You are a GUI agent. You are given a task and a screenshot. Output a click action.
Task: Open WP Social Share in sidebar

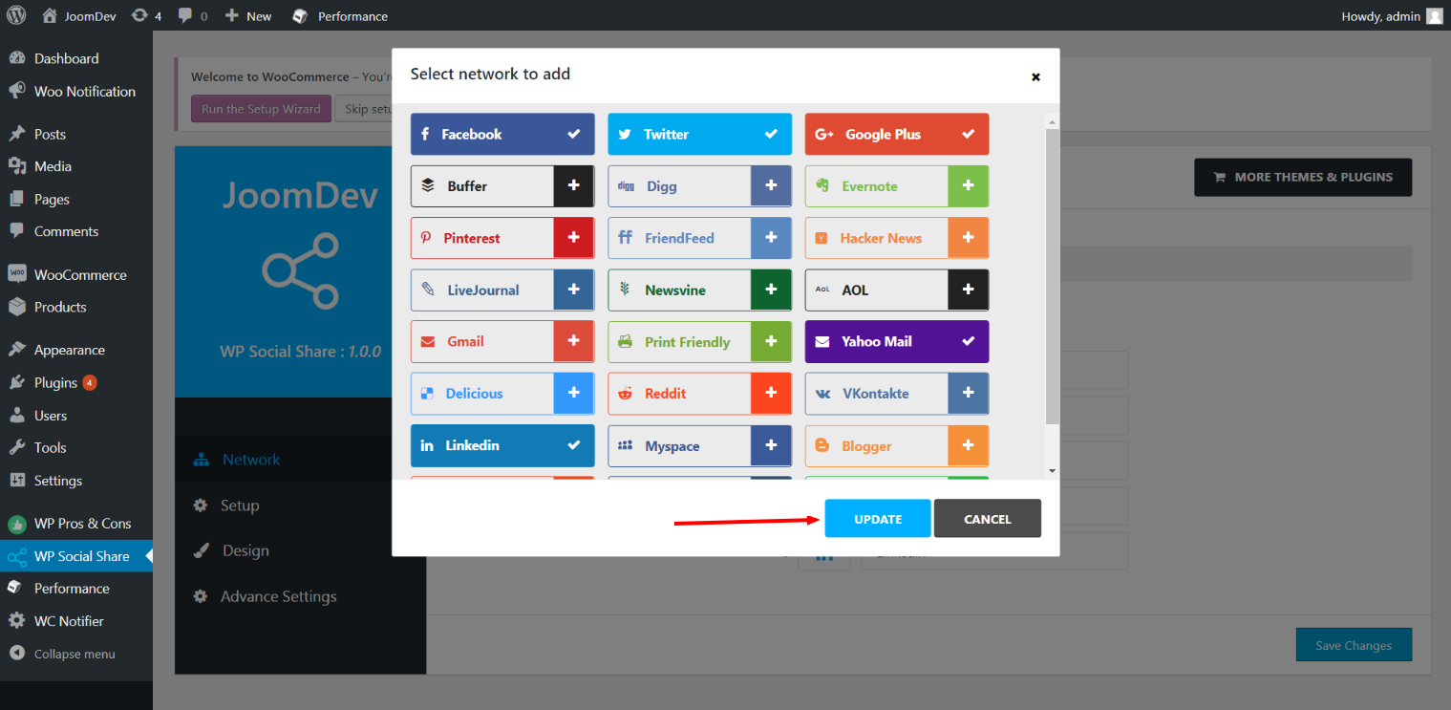[76, 556]
